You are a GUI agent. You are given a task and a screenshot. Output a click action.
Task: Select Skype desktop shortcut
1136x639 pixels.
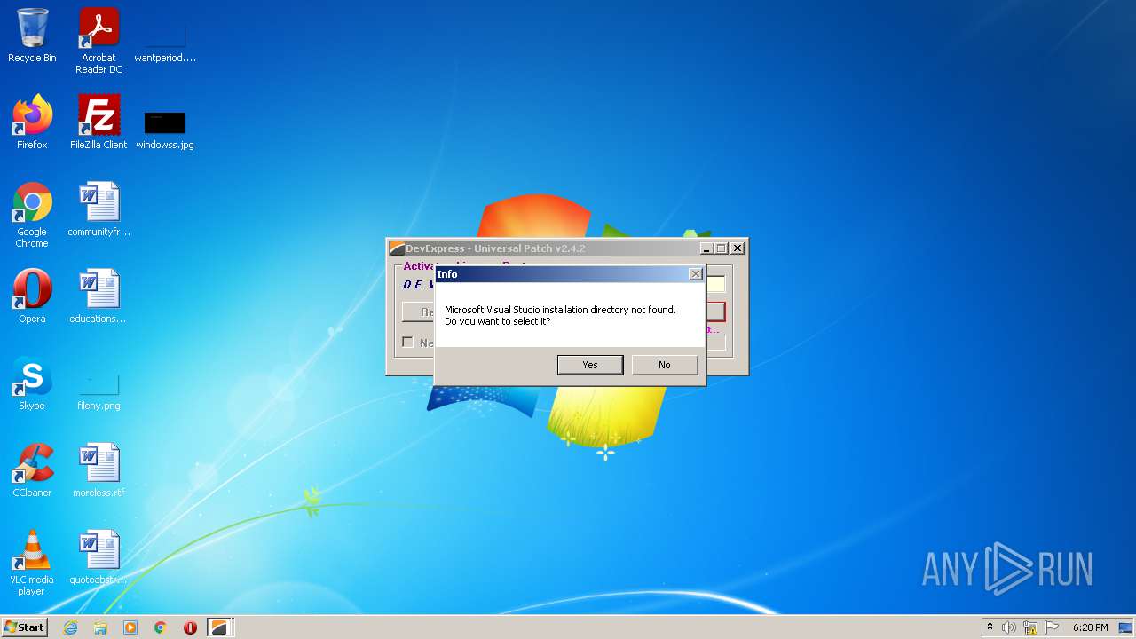32,383
